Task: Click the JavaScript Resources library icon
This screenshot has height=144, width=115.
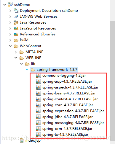Action: tap(16, 28)
